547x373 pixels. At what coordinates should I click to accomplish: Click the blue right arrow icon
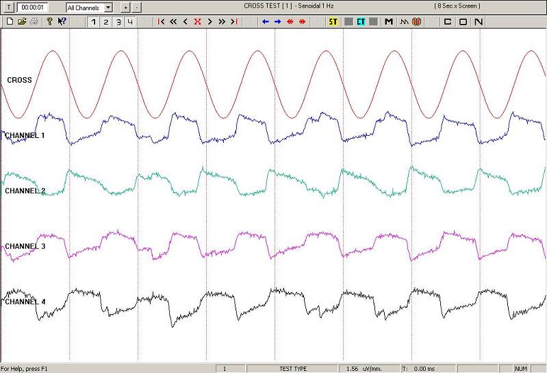click(x=278, y=22)
